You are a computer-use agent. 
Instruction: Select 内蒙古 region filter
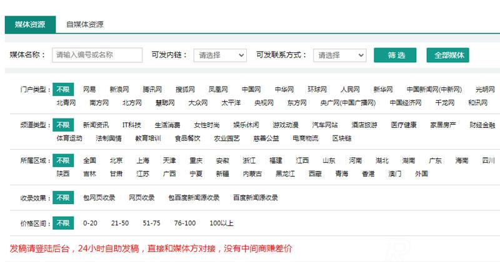pos(253,173)
